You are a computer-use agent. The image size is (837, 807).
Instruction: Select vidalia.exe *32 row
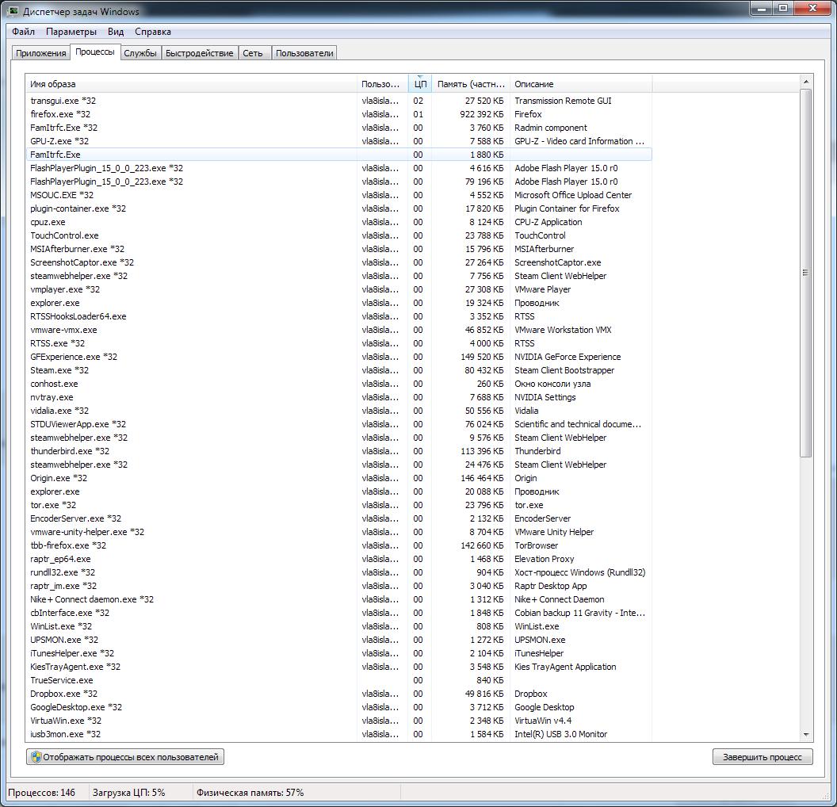339,411
